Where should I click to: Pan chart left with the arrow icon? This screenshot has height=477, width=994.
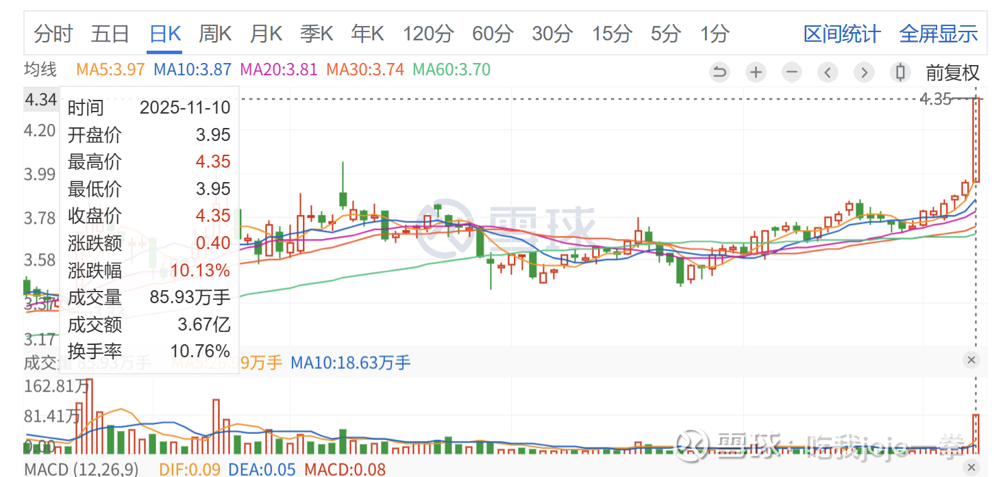click(x=828, y=72)
